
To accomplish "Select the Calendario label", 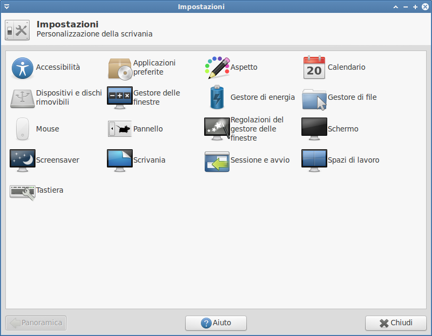I will click(x=347, y=67).
